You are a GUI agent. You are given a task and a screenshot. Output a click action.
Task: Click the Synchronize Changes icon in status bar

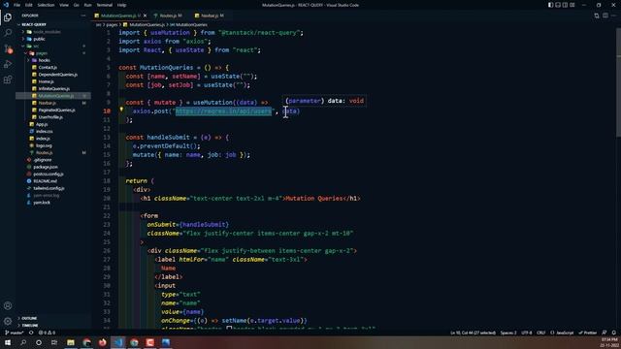click(31, 333)
